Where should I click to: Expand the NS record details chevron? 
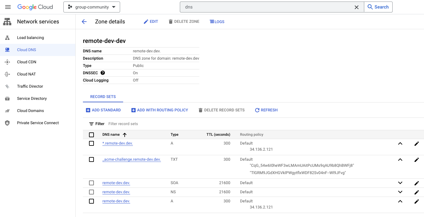(x=400, y=192)
